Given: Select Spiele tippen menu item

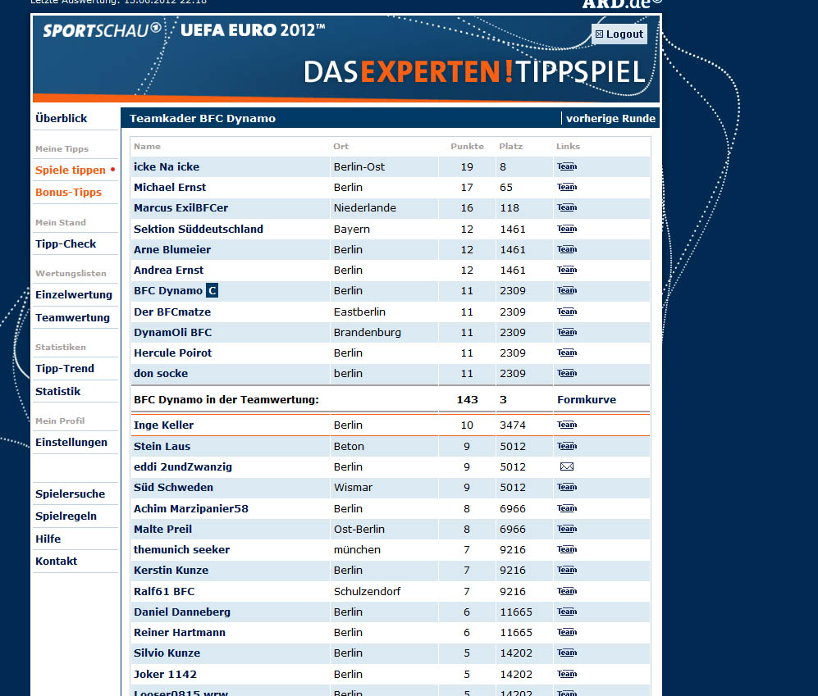Looking at the screenshot, I should click(71, 170).
